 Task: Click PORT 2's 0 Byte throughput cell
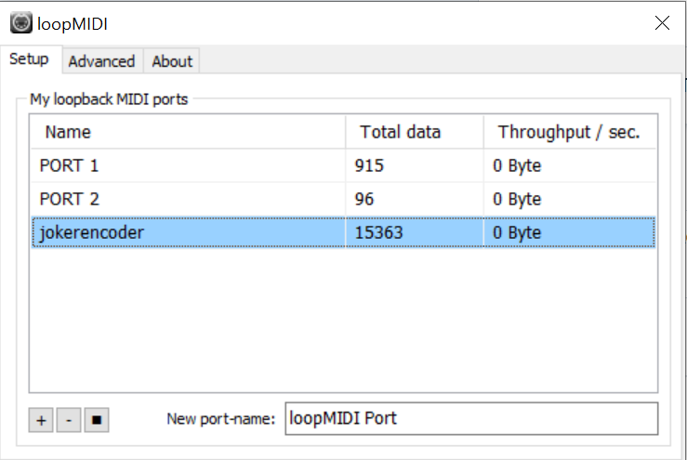(570, 199)
